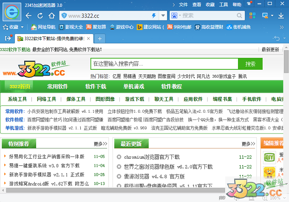Open the 单机游戏 navigation tab
The height and width of the screenshot is (202, 289).
click(x=133, y=86)
